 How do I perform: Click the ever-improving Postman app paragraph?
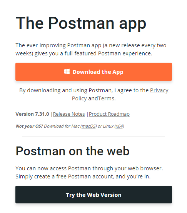pos(91,50)
